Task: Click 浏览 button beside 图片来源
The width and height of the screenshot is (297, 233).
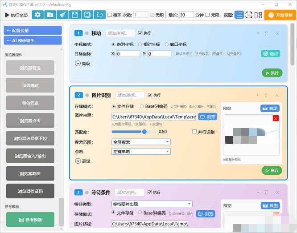Action: (x=208, y=116)
